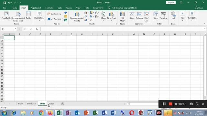
Task: Open the Maps chart menu
Action: [103, 16]
